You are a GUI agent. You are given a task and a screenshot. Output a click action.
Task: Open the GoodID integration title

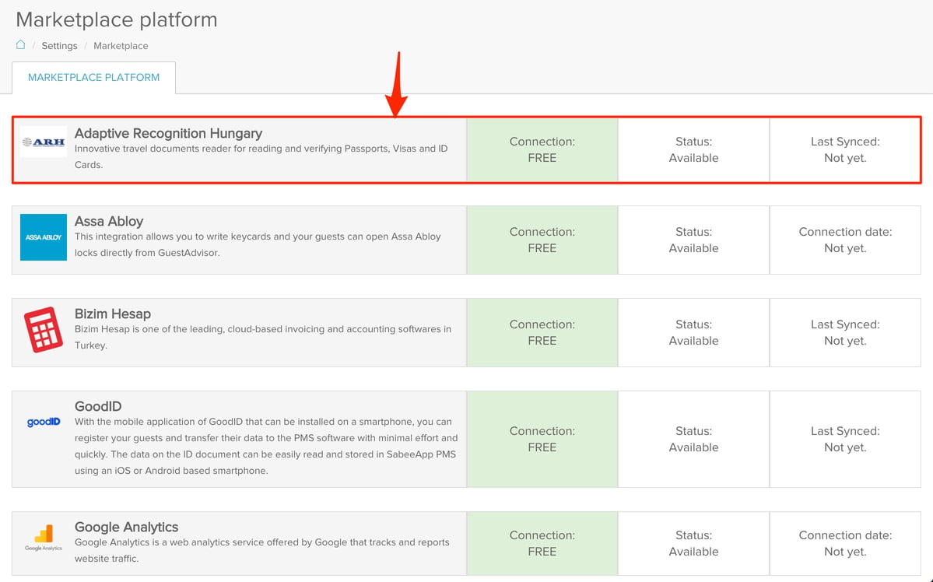click(x=98, y=406)
